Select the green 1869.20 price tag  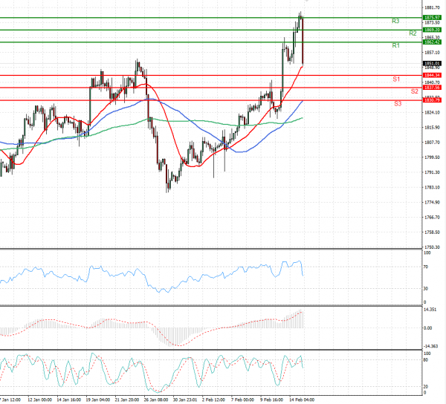click(432, 30)
